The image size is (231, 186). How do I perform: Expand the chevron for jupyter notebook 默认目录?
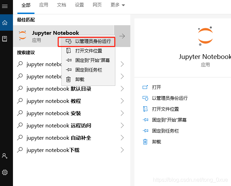(122, 89)
